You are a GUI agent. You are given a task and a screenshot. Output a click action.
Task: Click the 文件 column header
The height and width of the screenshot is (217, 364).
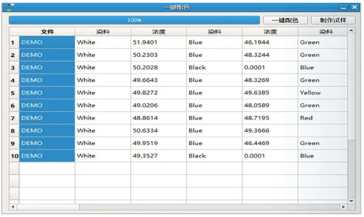(x=47, y=32)
